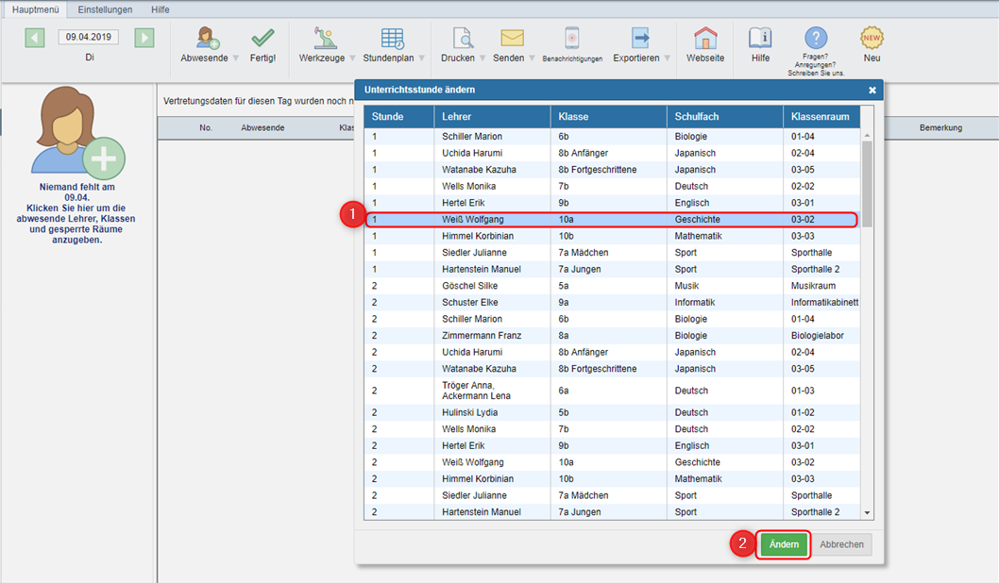Screen dimensions: 999x583
Task: Select the Stunde 2 Siedler Julianne row
Action: point(612,495)
